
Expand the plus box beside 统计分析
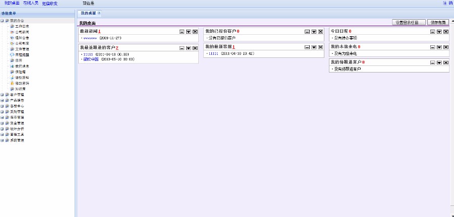[3, 129]
